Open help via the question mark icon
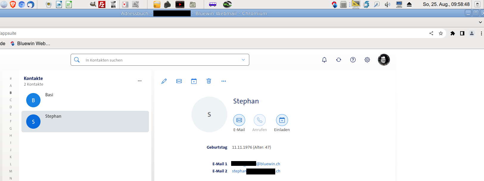 (x=353, y=60)
